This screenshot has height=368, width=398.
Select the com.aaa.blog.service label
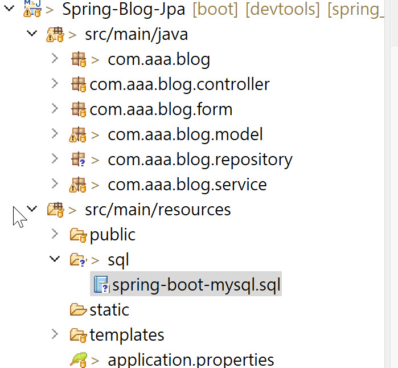point(187,185)
